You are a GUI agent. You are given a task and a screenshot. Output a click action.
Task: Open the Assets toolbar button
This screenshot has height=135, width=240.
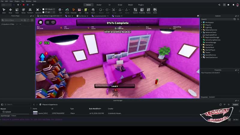point(155,10)
